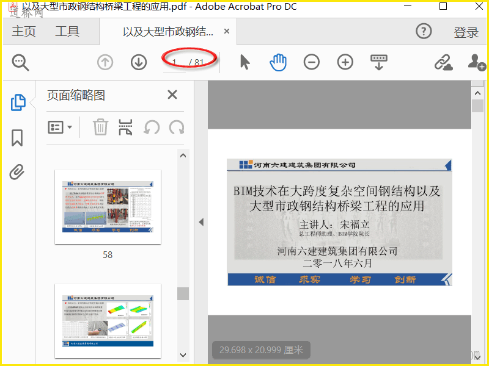The height and width of the screenshot is (366, 489).
Task: Click the page size readout 29.698 x 20.999 厘米
Action: (261, 350)
